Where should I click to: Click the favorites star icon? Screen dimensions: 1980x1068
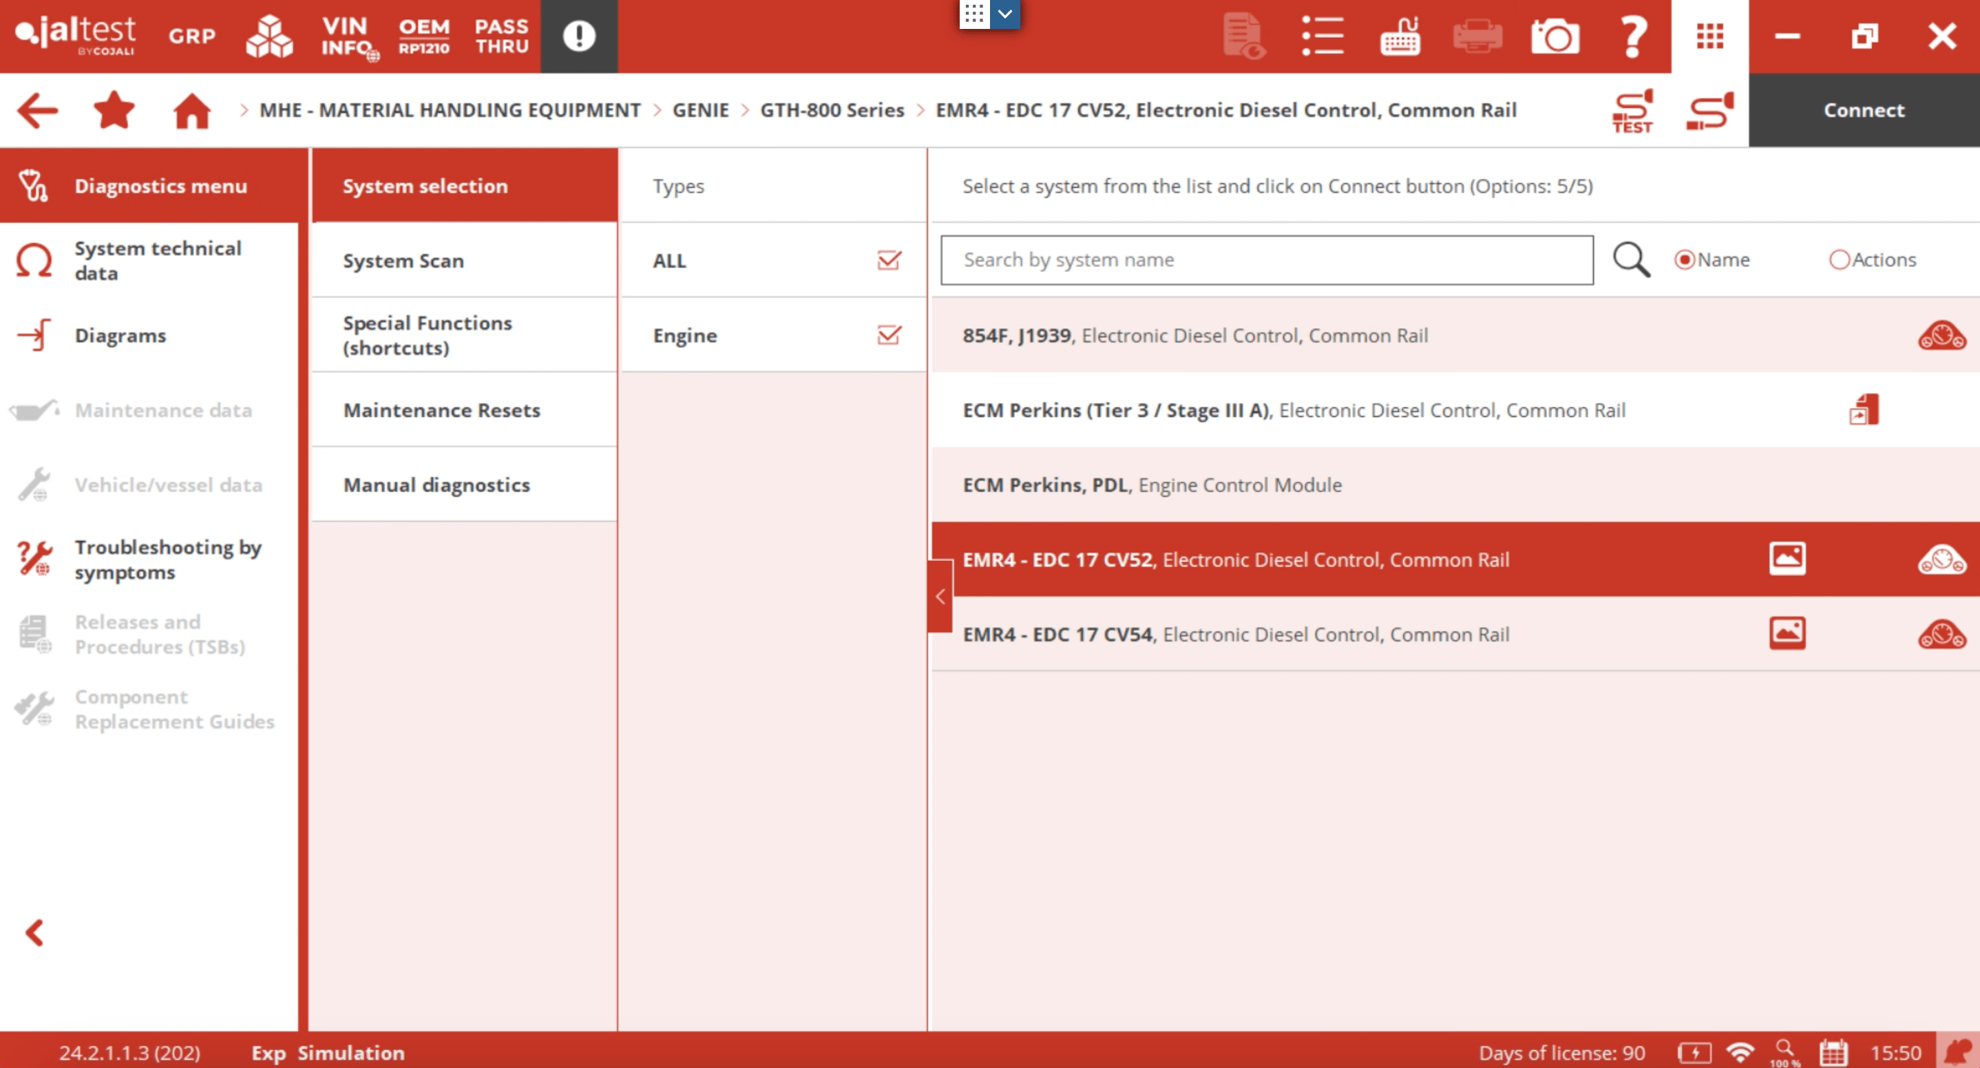pos(114,110)
